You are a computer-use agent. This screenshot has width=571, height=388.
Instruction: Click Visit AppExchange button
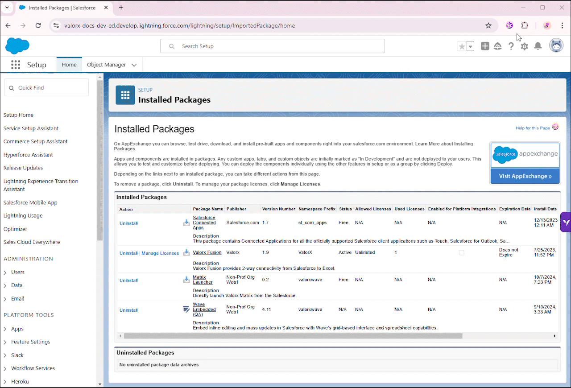tap(525, 176)
